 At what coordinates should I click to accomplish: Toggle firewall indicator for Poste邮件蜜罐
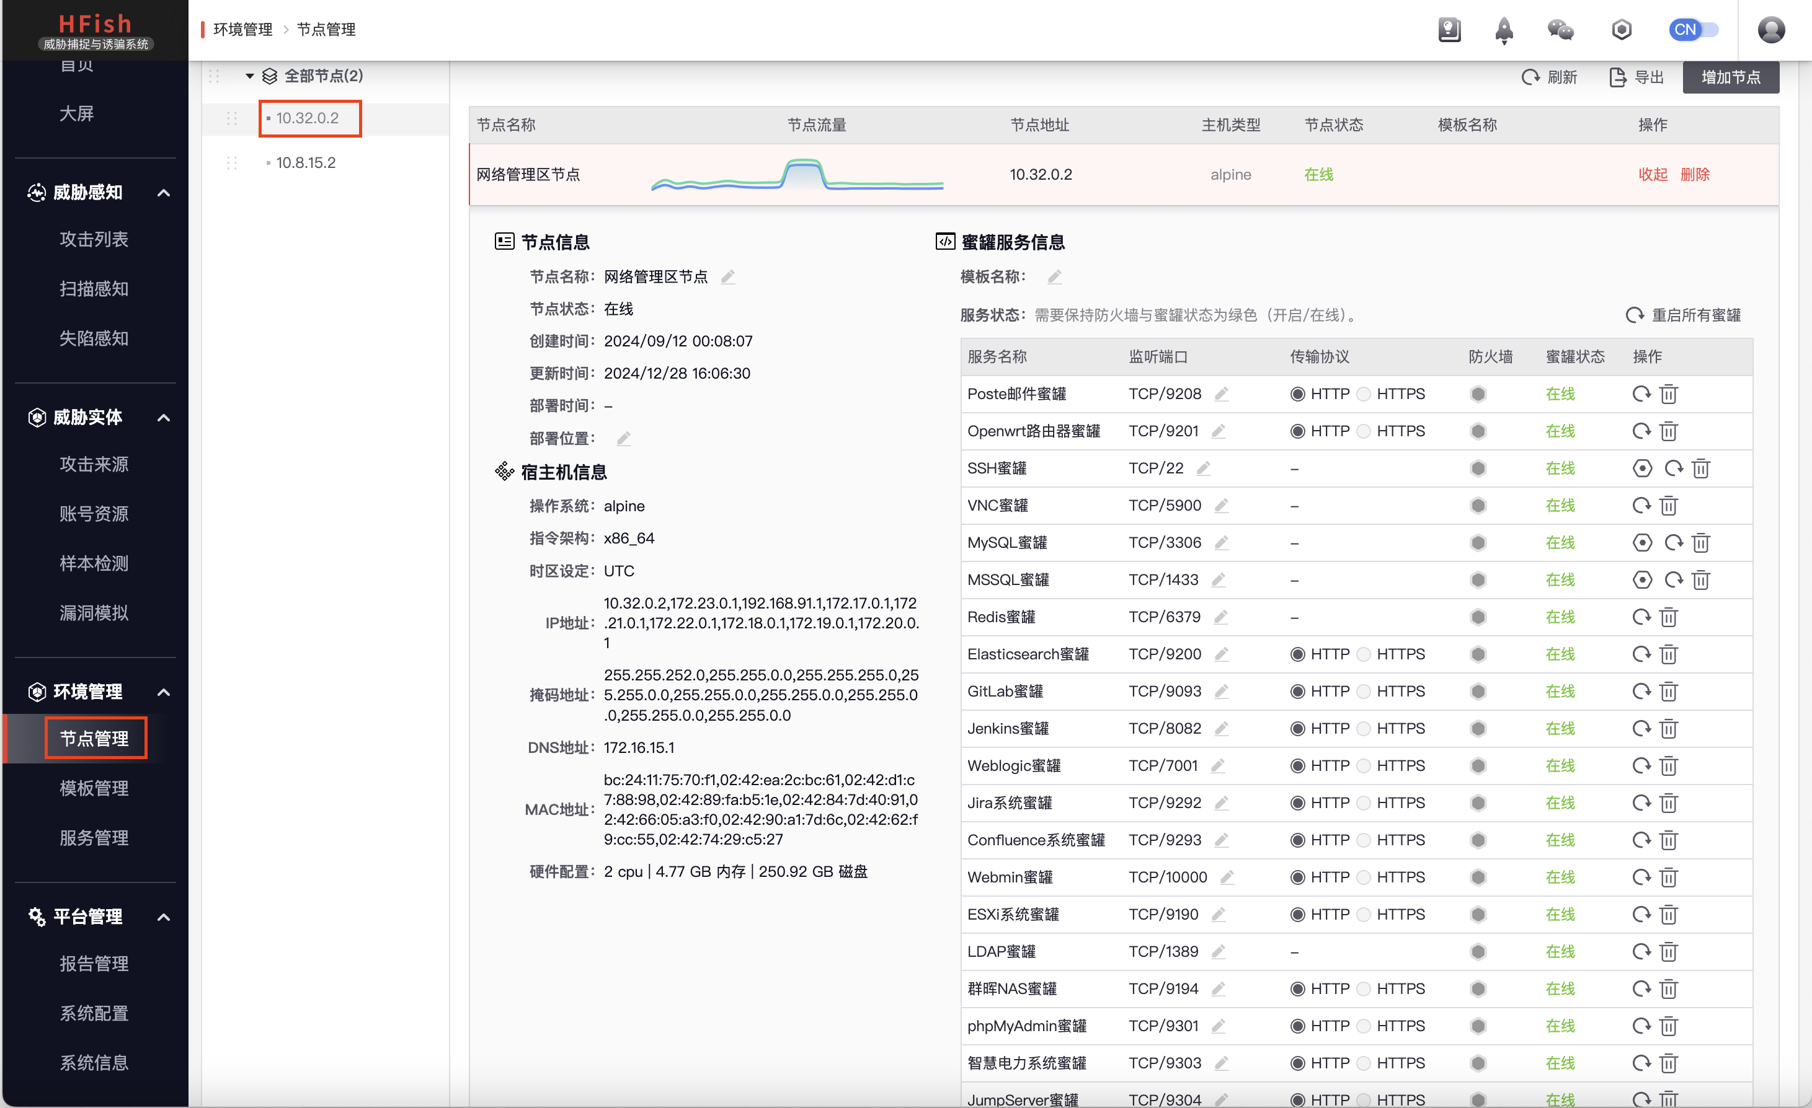(x=1478, y=395)
